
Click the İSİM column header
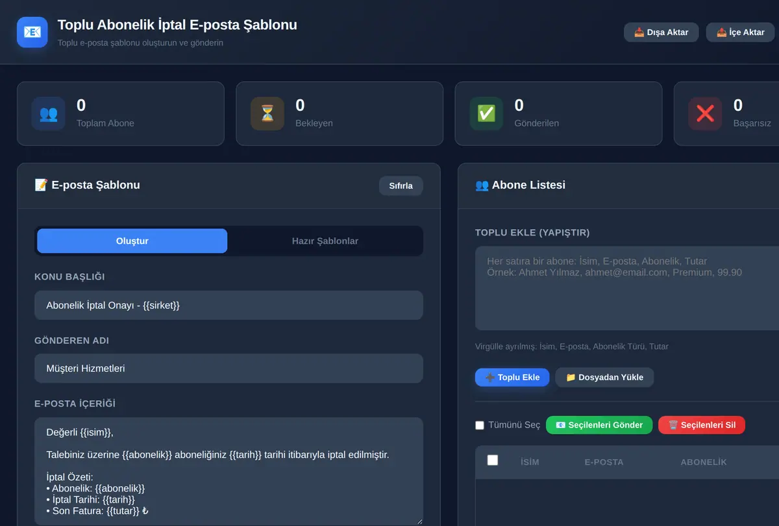pyautogui.click(x=530, y=462)
